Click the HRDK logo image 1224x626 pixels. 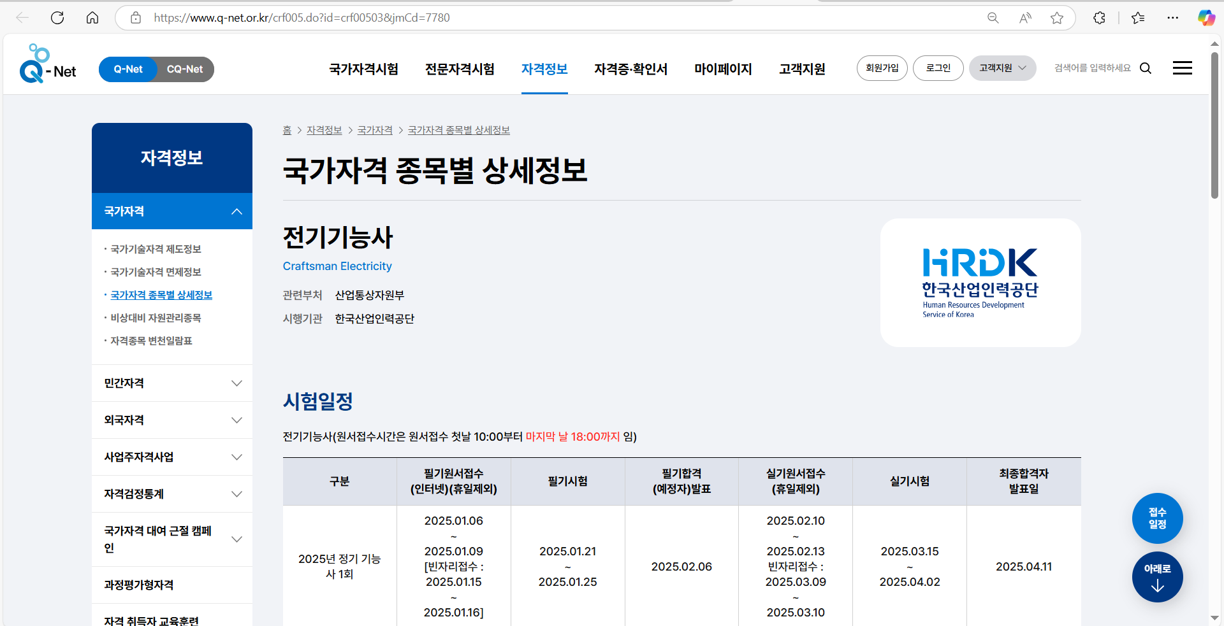980,283
